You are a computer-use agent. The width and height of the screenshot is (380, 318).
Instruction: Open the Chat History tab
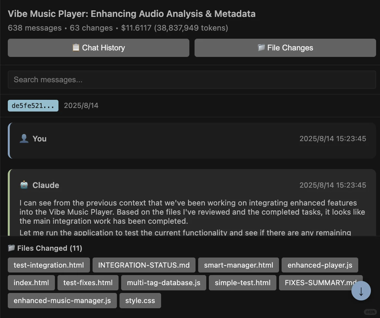click(98, 48)
